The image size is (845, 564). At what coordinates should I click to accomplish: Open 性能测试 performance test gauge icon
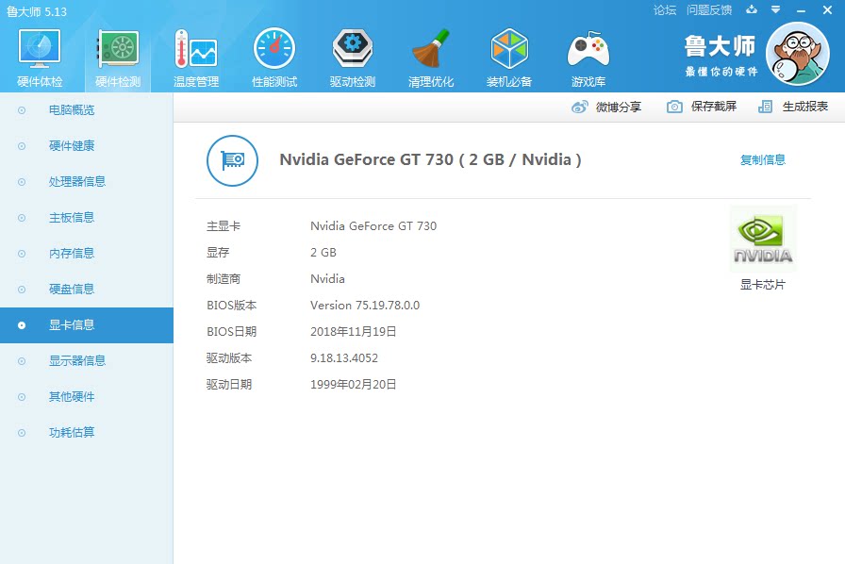273,48
